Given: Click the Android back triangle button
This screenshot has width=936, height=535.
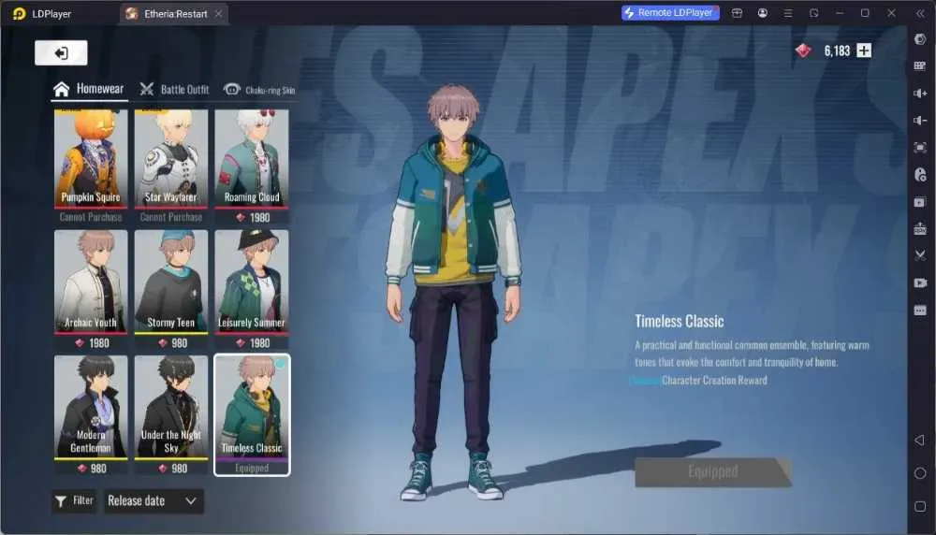Looking at the screenshot, I should (919, 441).
